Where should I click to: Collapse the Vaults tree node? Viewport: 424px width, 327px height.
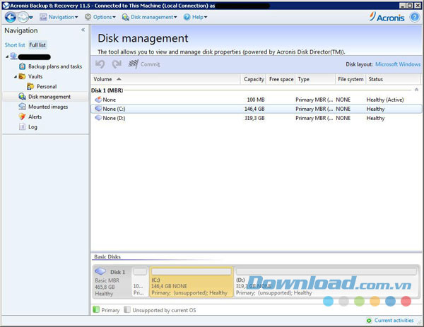tap(16, 77)
